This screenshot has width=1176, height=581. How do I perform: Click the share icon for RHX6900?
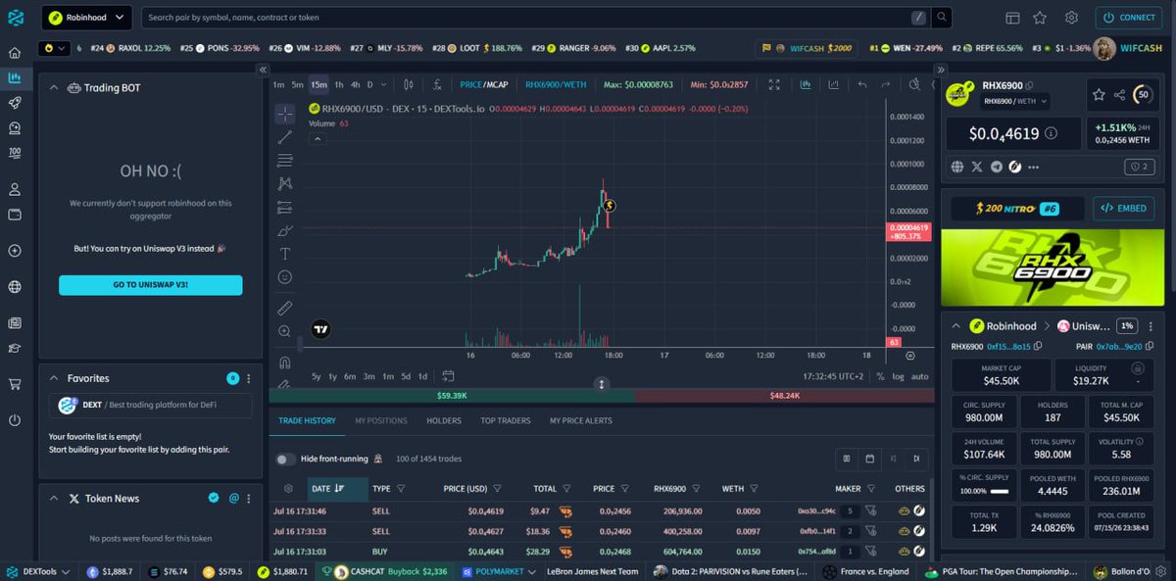coord(1119,95)
